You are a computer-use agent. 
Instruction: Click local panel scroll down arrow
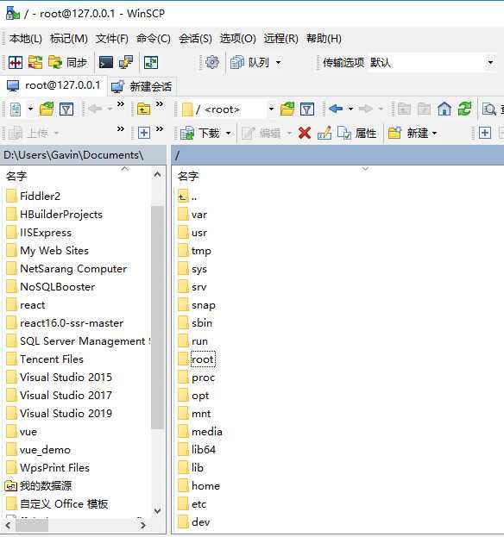pos(157,510)
